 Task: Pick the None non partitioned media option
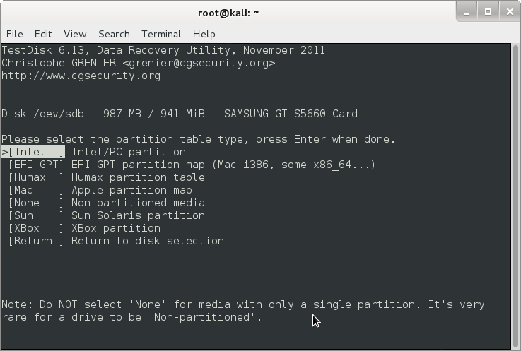106,203
